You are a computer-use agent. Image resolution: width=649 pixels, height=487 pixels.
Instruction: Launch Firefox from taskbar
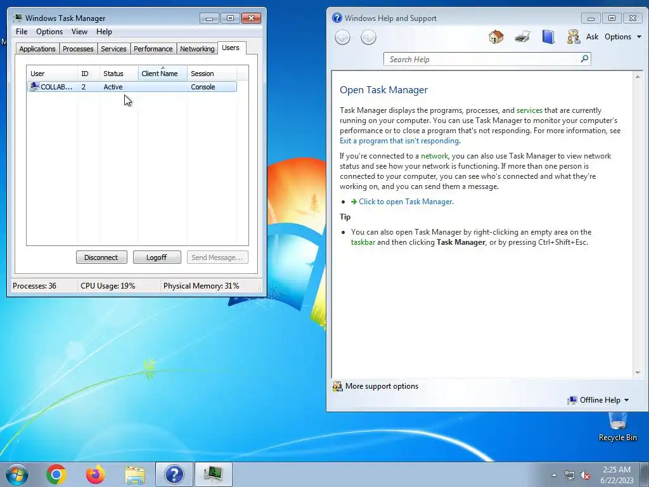click(96, 474)
